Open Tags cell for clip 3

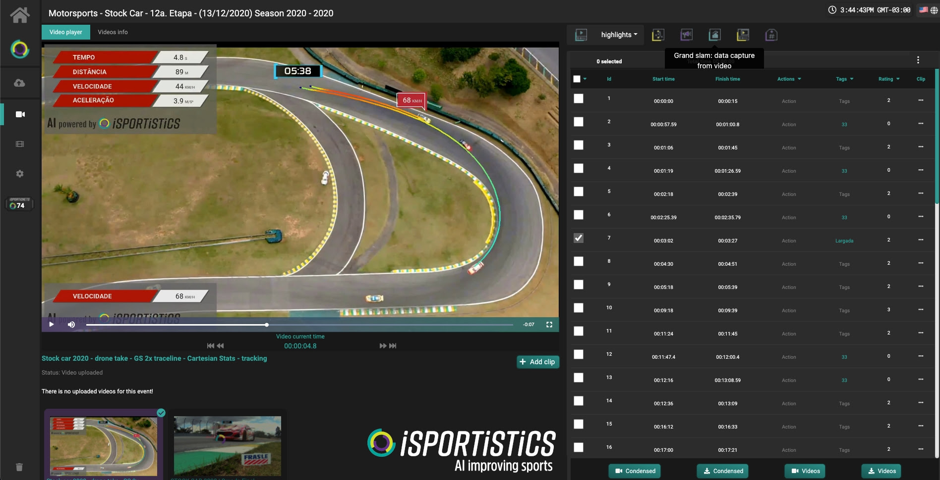[x=844, y=148]
